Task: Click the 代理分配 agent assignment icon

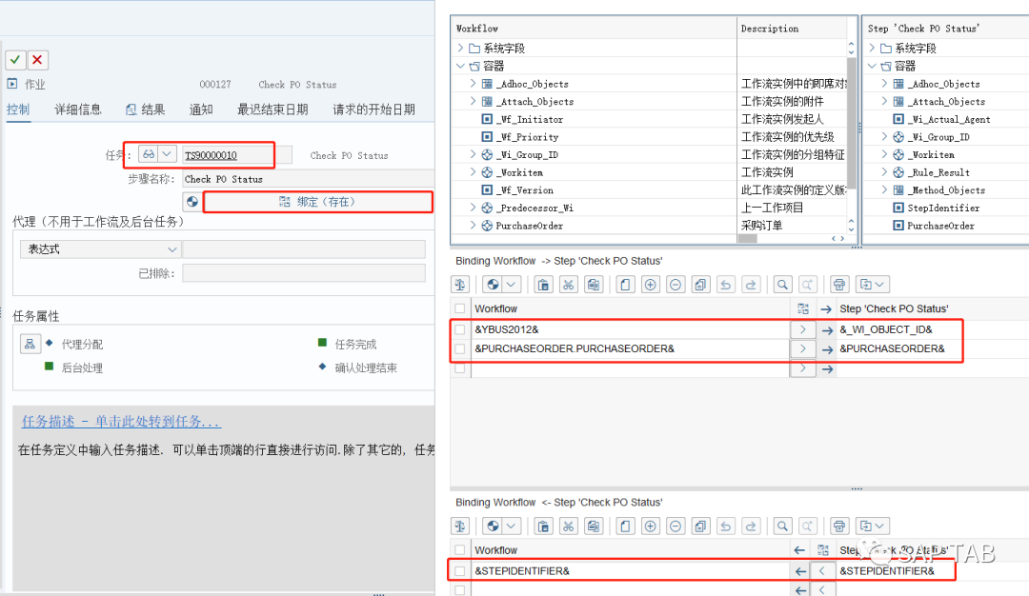Action: pyautogui.click(x=30, y=344)
